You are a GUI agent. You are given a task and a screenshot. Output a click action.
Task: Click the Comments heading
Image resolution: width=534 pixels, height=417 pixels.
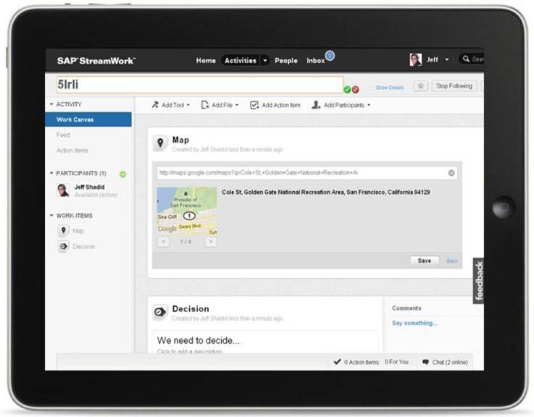click(x=406, y=308)
